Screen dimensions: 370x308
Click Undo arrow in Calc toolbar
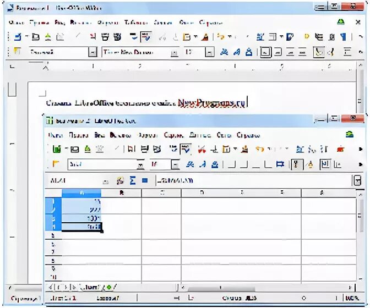pyautogui.click(x=260, y=149)
